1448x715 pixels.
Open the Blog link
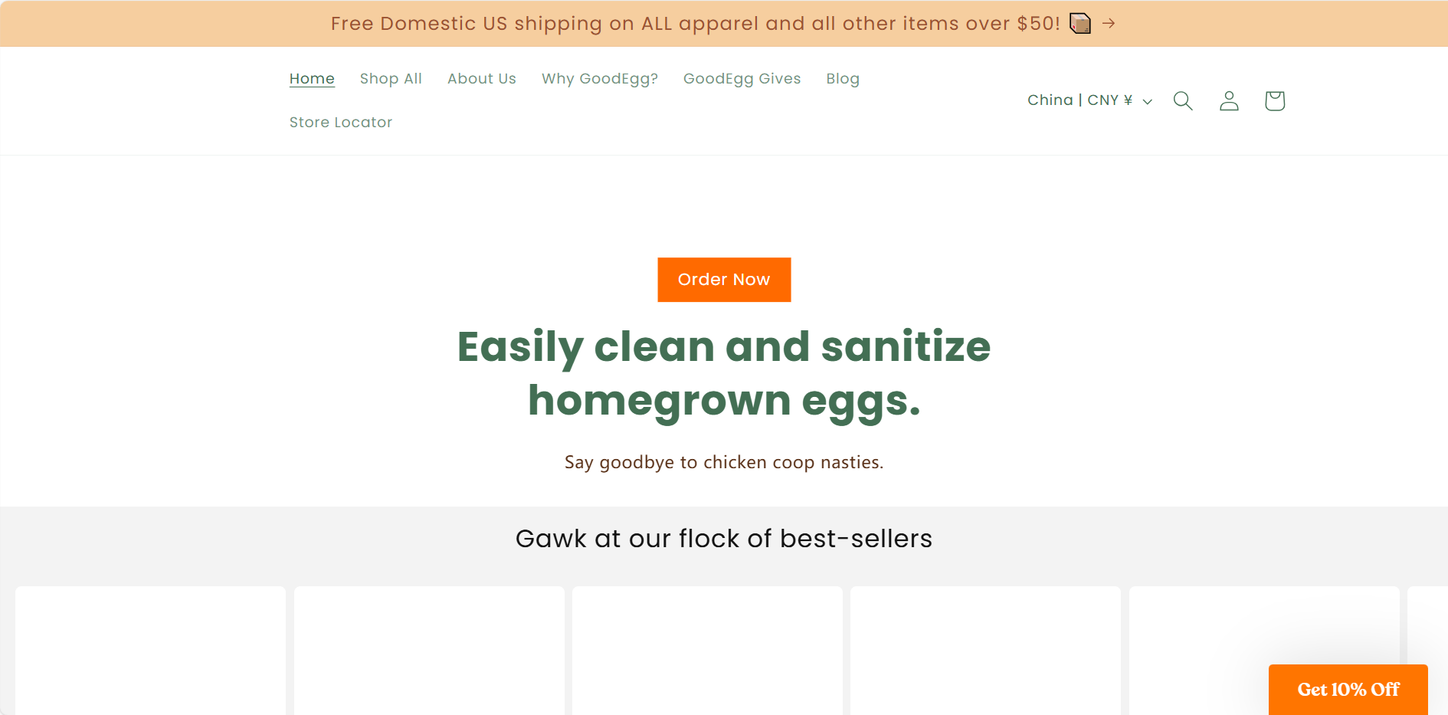843,79
